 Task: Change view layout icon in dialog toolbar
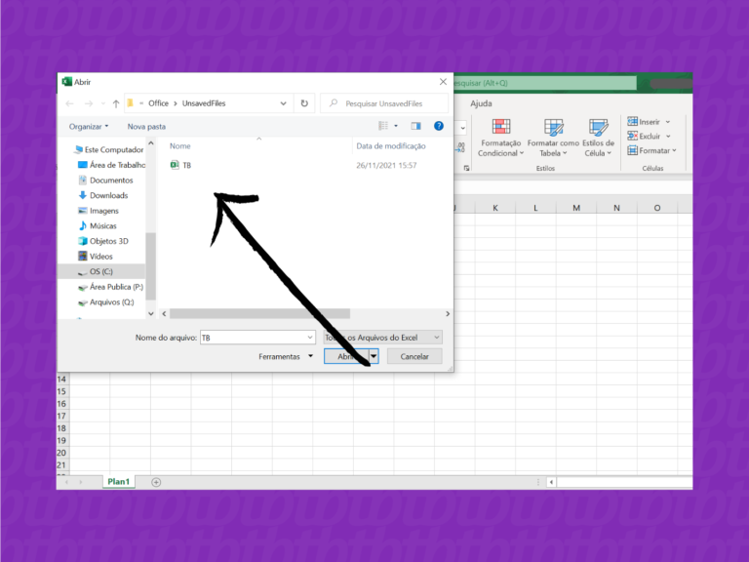coord(383,126)
